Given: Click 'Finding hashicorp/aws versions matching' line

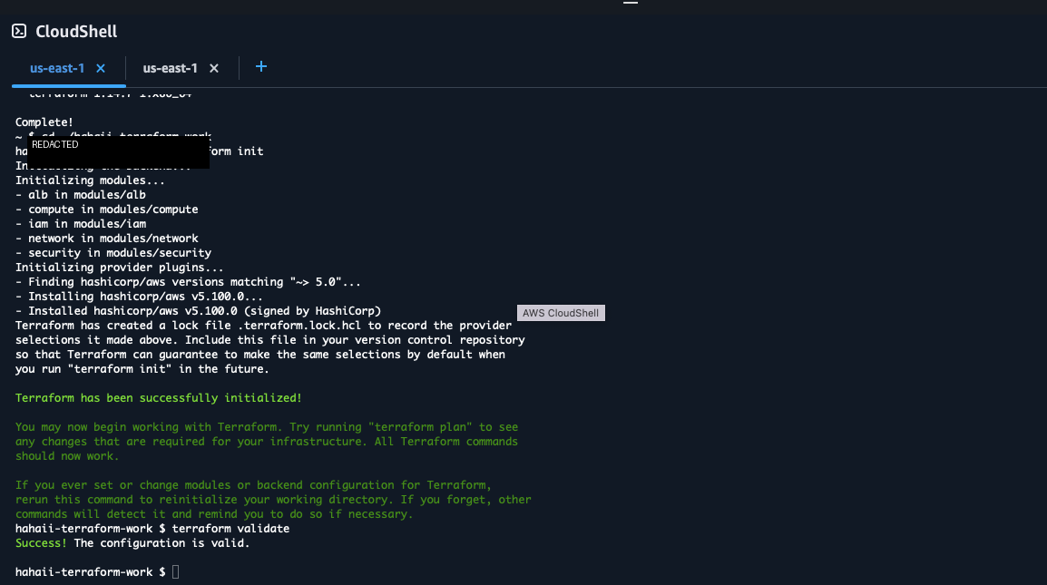Looking at the screenshot, I should click(x=188, y=282).
